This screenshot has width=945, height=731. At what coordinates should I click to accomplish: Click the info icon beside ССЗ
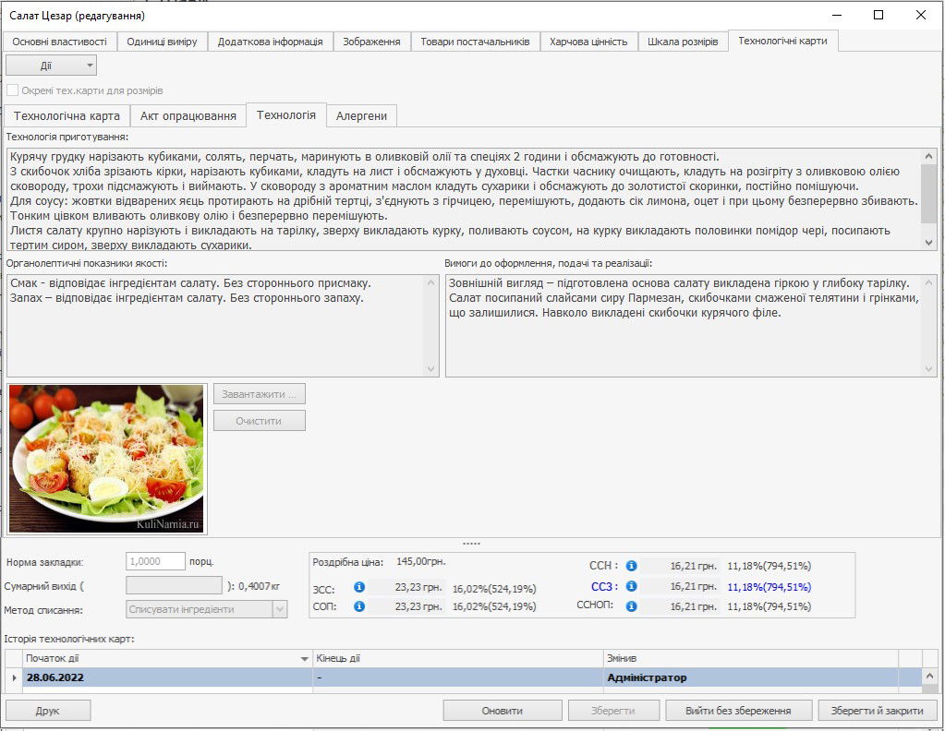click(632, 586)
